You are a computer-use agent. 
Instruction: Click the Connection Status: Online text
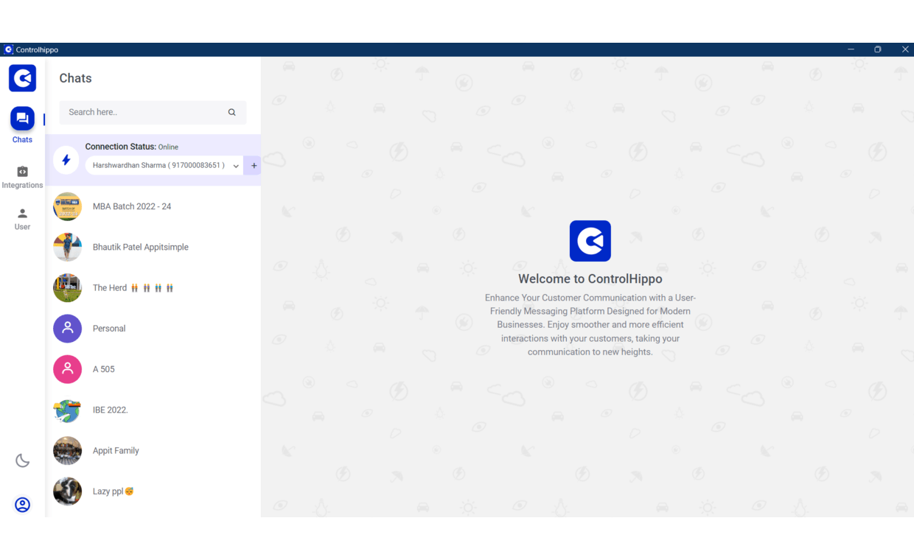pos(132,147)
